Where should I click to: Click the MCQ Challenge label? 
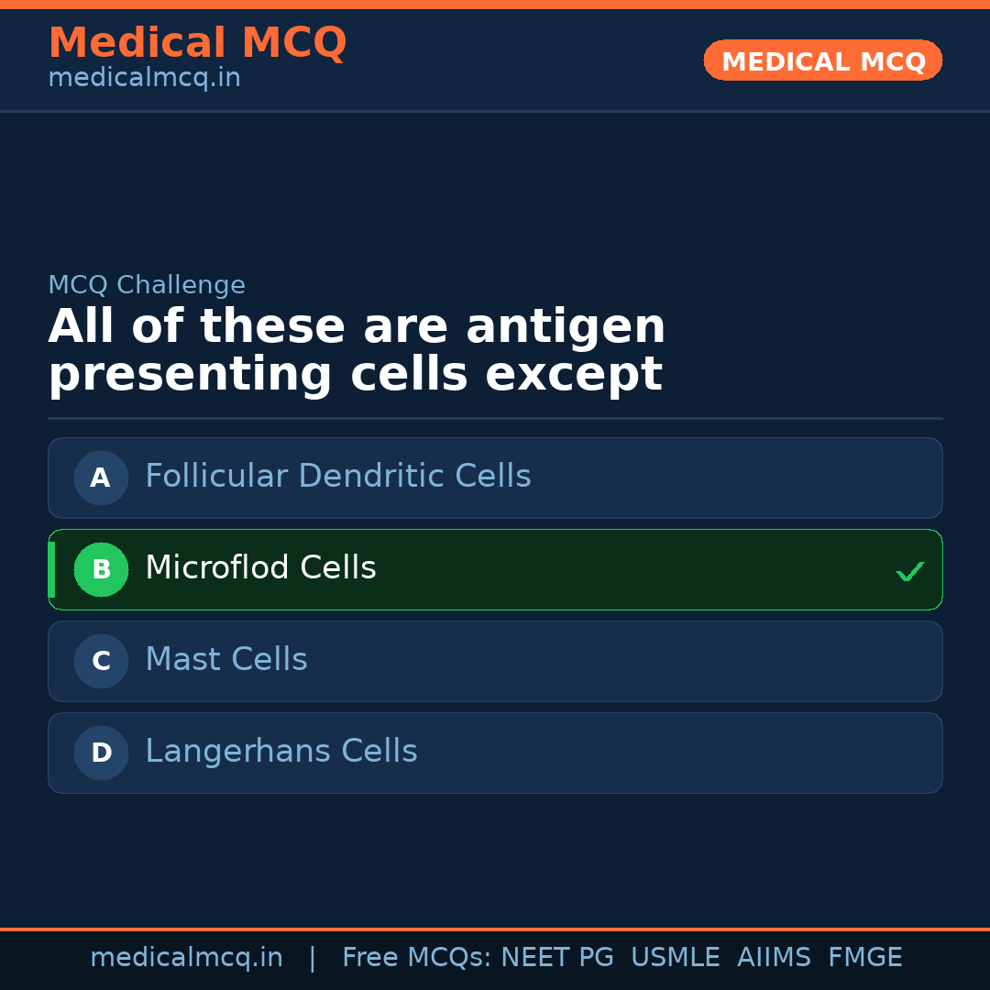(x=147, y=285)
